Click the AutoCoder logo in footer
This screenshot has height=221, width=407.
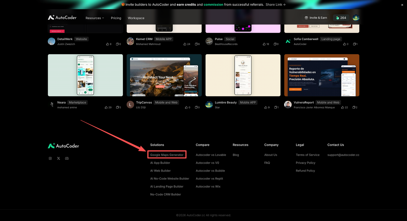click(63, 146)
